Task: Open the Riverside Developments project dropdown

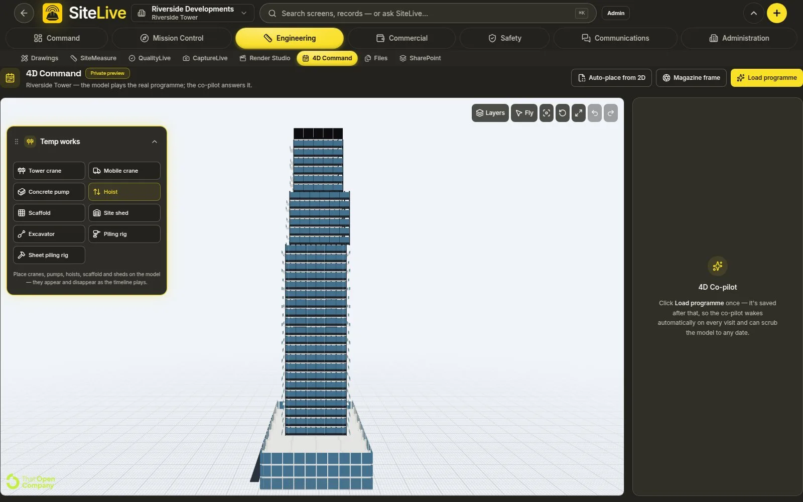Action: 193,13
